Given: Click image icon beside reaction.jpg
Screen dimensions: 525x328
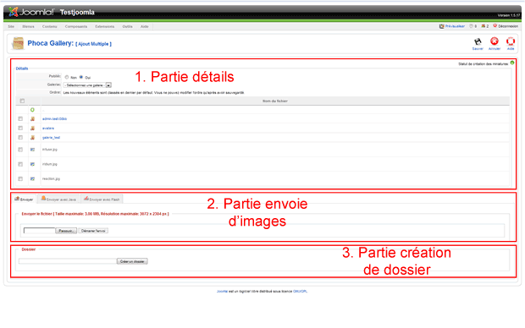Looking at the screenshot, I should tap(32, 179).
